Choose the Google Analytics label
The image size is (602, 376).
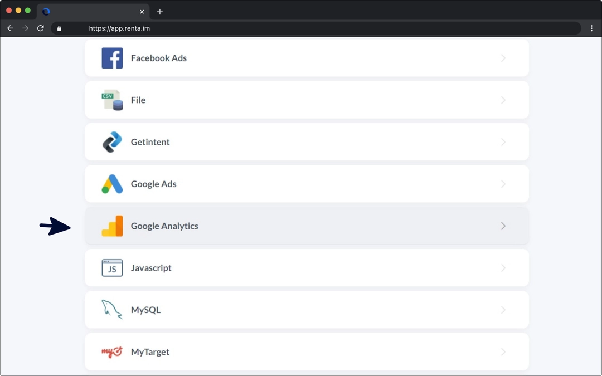pyautogui.click(x=164, y=226)
